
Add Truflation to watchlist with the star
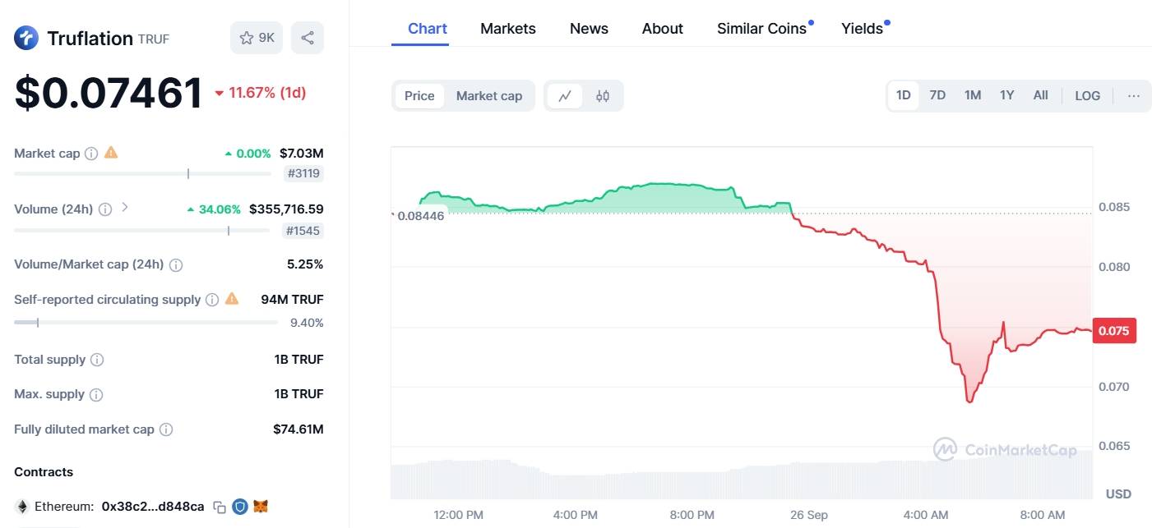tap(257, 38)
